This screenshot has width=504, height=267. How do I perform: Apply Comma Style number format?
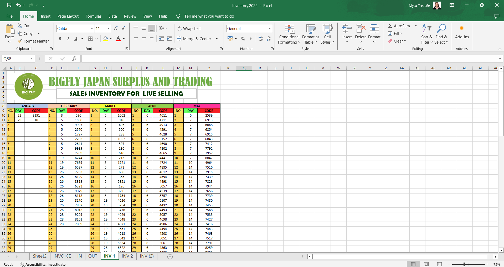251,39
